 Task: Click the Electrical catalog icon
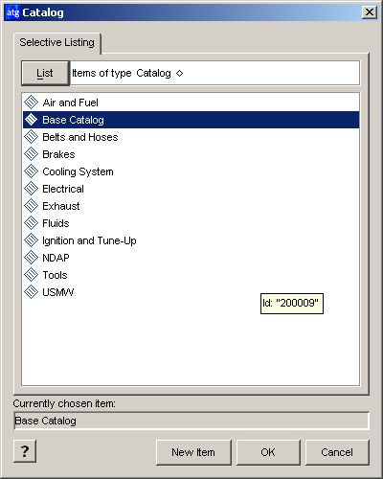31,189
